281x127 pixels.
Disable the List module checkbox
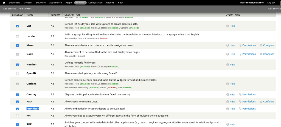[x=17, y=26]
